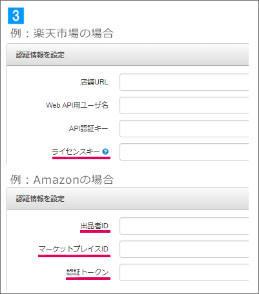Click the 店舗URL field label
Viewport: 259px width, 294px height.
pyautogui.click(x=94, y=82)
